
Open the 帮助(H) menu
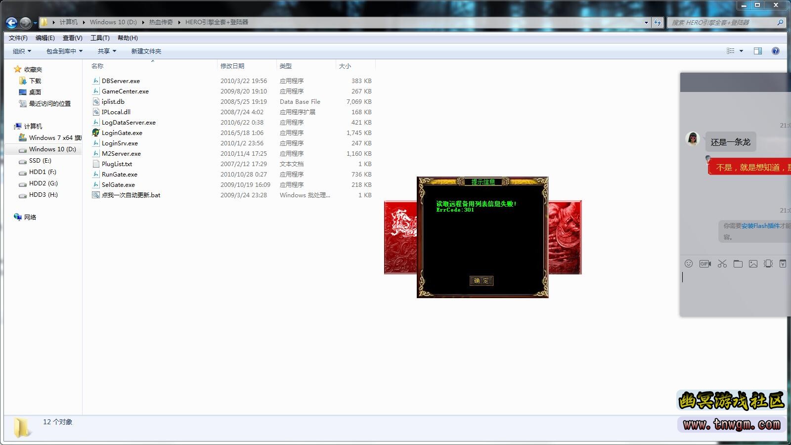click(x=128, y=38)
